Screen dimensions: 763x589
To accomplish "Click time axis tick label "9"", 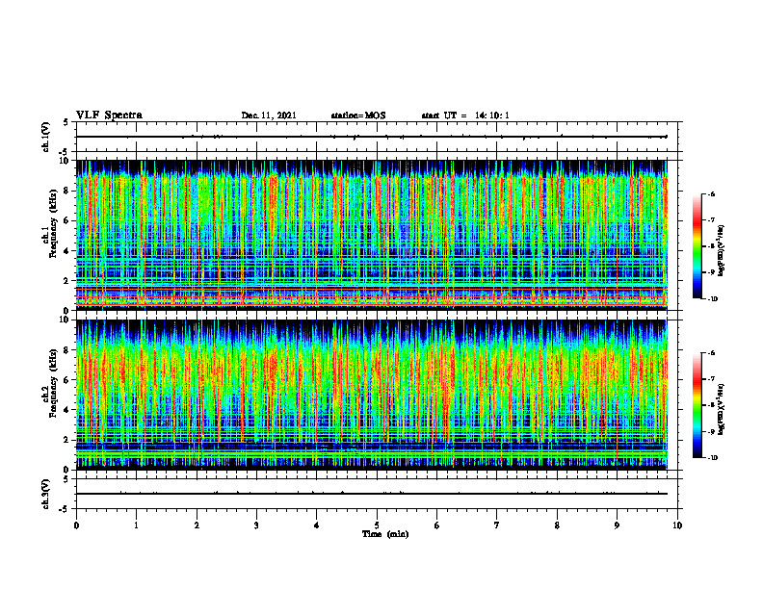I will click(617, 525).
